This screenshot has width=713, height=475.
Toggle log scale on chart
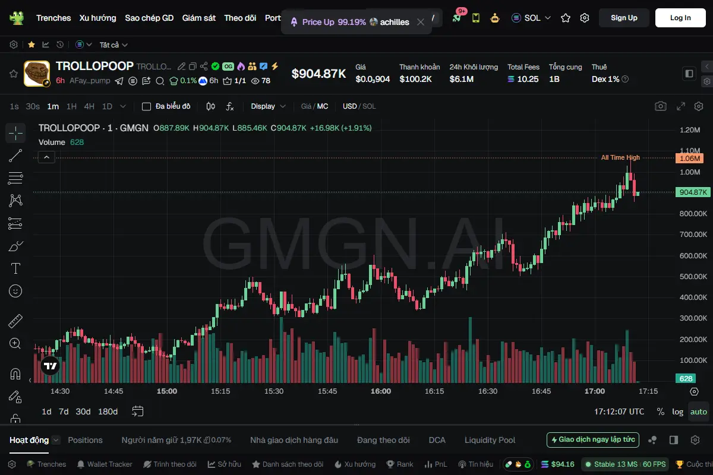pyautogui.click(x=678, y=411)
